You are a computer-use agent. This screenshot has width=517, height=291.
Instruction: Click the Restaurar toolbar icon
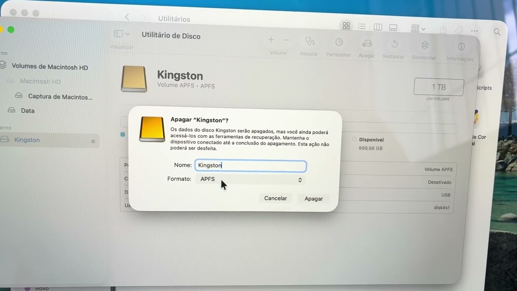coord(395,44)
